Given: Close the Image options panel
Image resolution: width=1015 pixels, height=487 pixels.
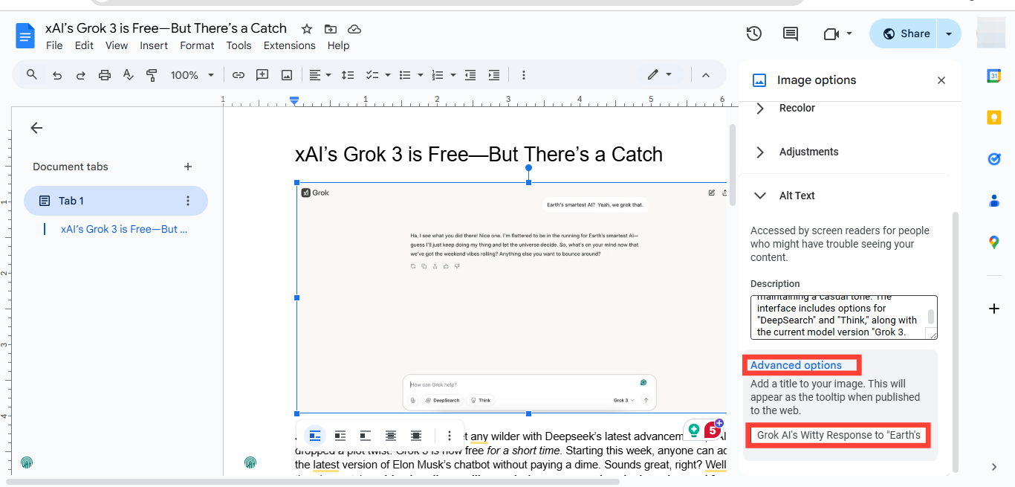Looking at the screenshot, I should [941, 80].
